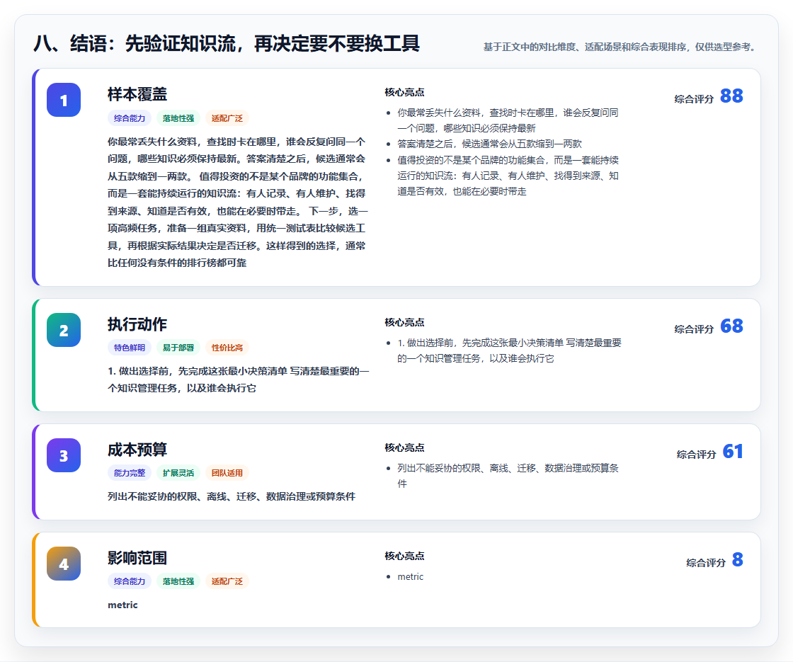Viewport: 793px width, 662px height.
Task: Click the bullet 答案清楚之后，候选通常会从五款缩到一两款
Action: [489, 144]
